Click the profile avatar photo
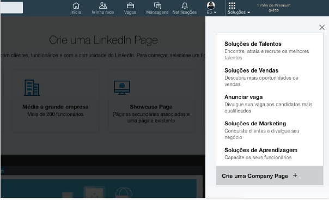The height and width of the screenshot is (200, 329). pos(211,5)
